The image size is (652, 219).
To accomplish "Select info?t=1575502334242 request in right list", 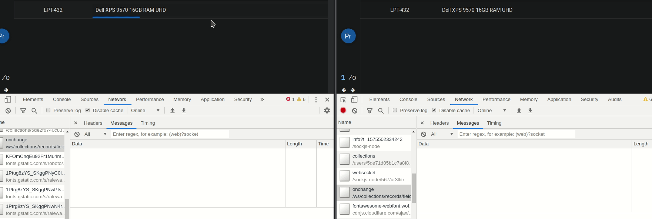I will point(374,143).
